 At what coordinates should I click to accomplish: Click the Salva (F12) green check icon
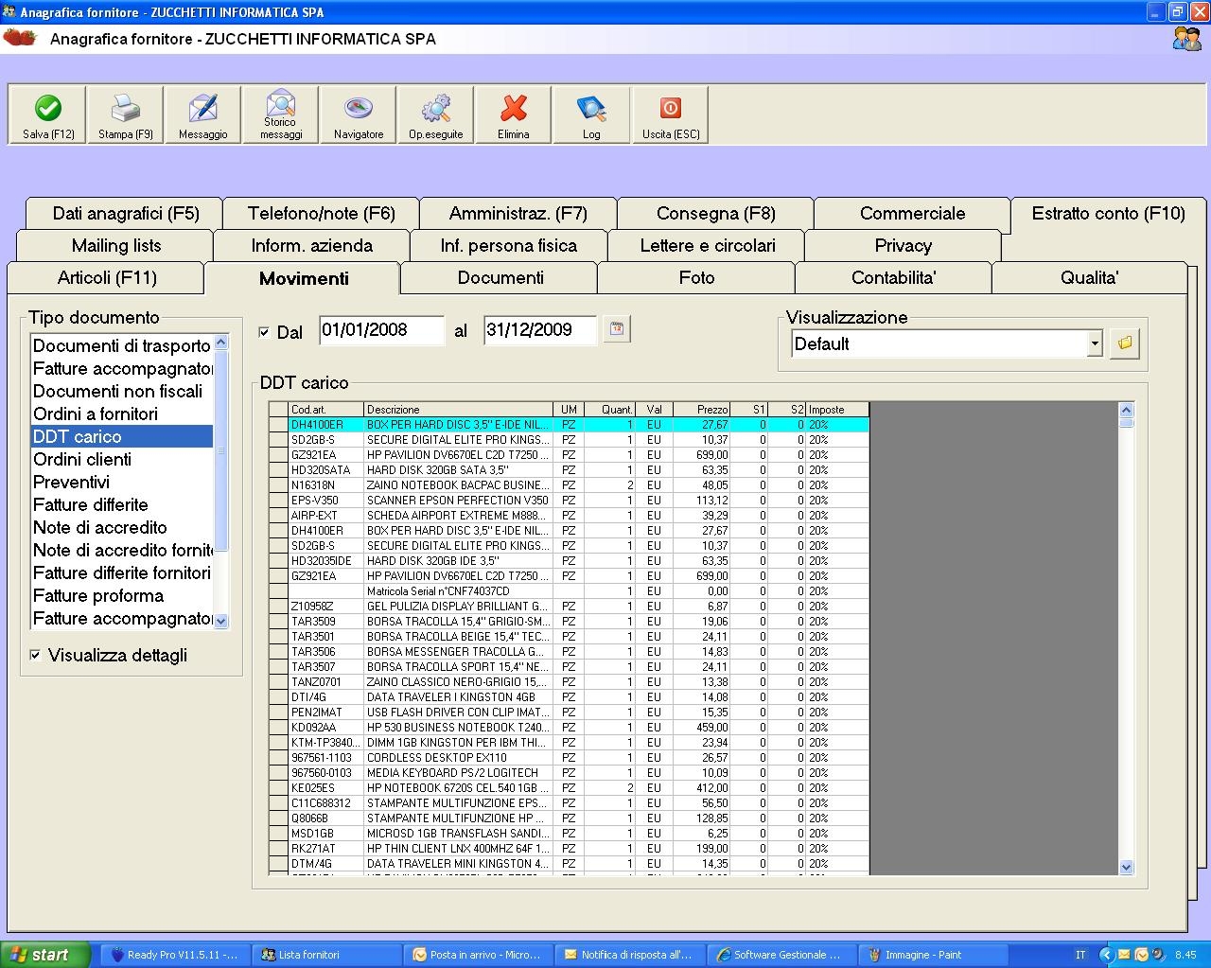coord(47,114)
